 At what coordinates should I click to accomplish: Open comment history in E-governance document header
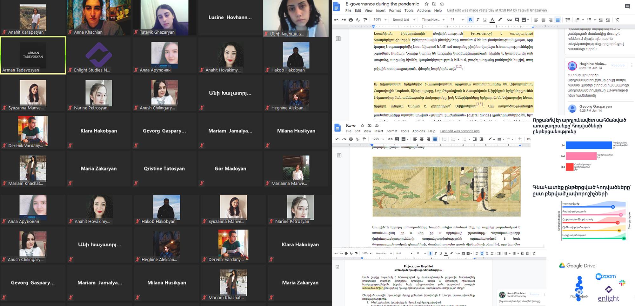pyautogui.click(x=627, y=6)
